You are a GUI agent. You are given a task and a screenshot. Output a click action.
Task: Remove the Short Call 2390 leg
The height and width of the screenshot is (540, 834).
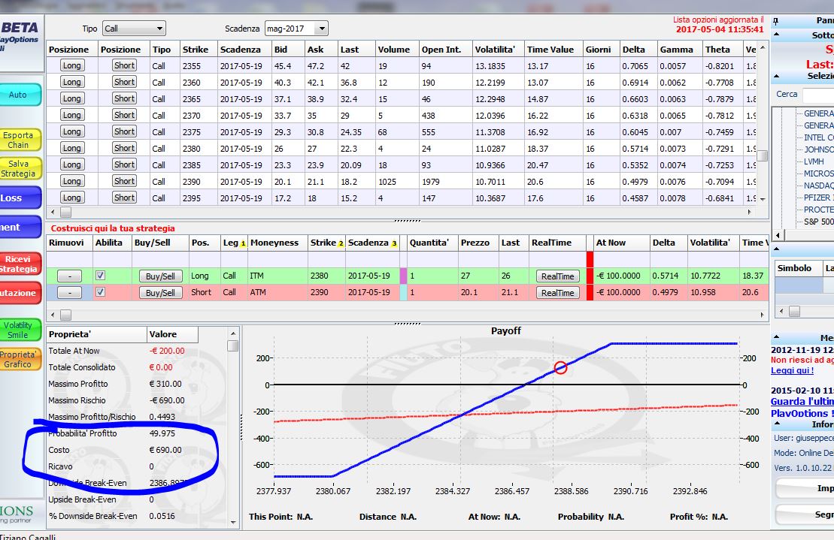69,293
